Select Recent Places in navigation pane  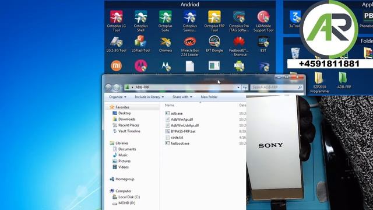tap(128, 125)
